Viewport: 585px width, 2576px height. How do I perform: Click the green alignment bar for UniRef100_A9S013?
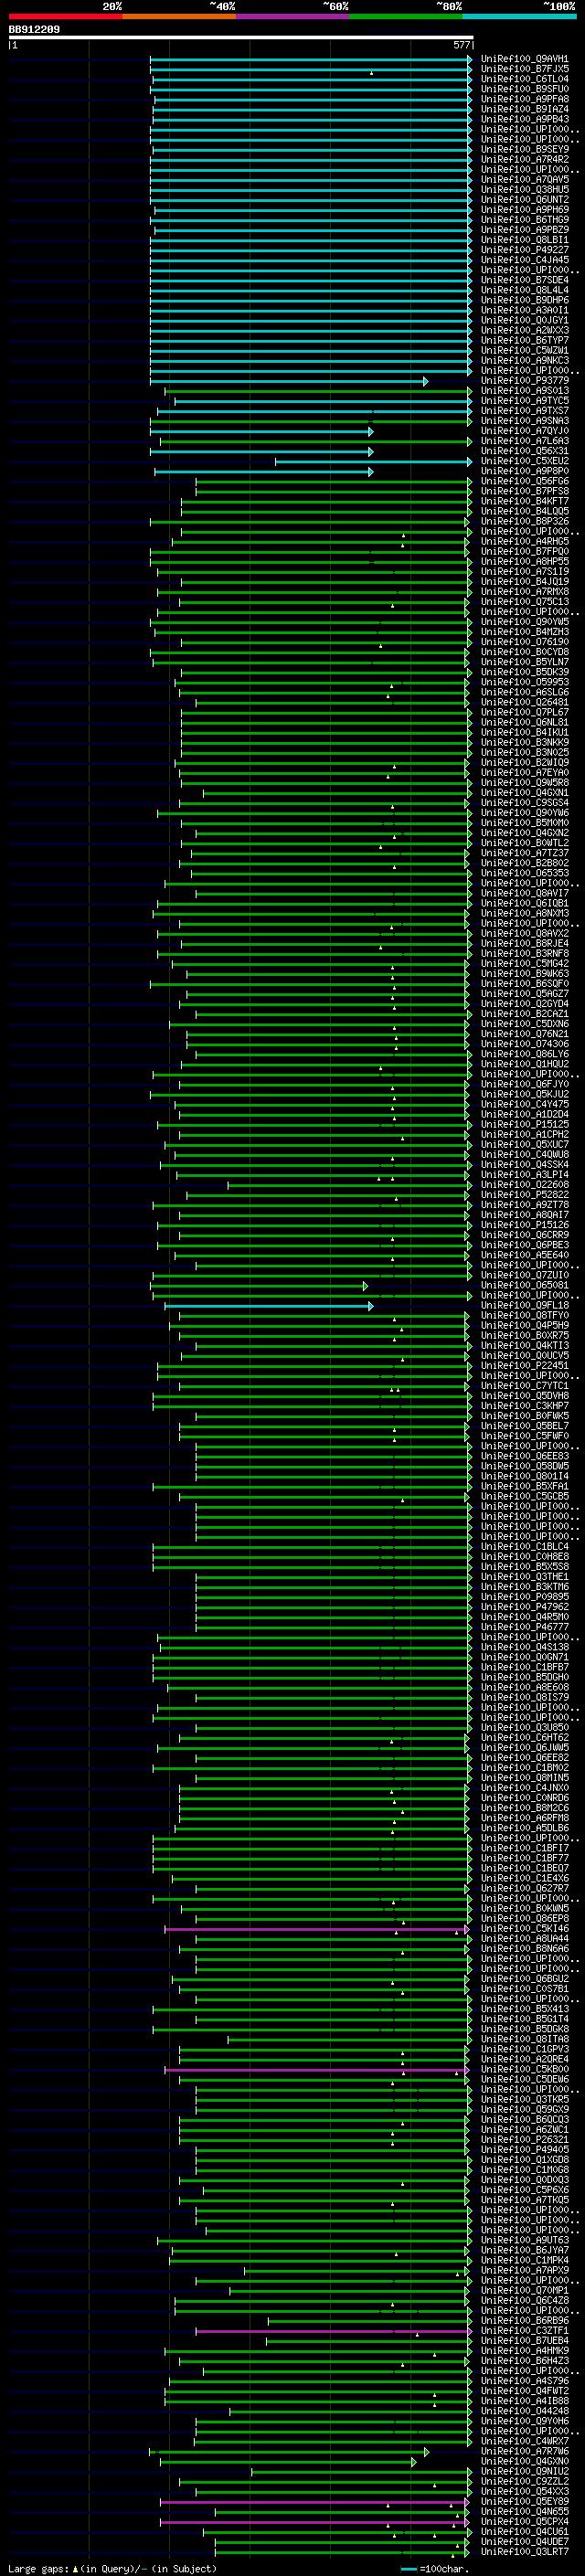[318, 391]
